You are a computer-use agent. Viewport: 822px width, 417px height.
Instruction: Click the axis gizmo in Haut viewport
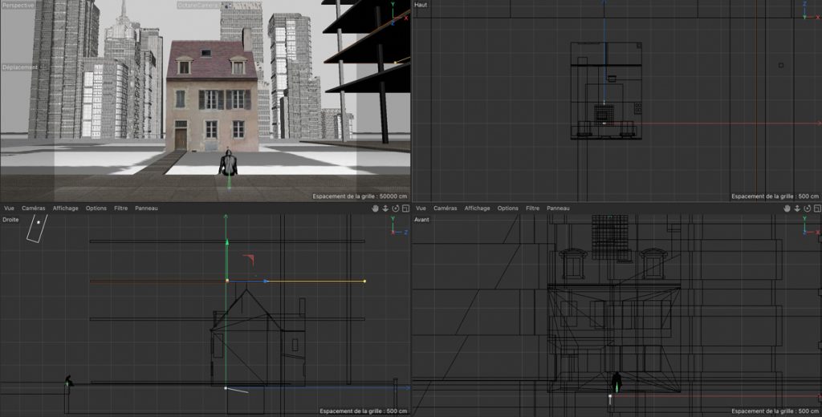(x=809, y=11)
